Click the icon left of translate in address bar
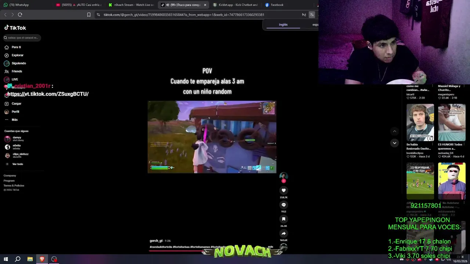Screen dimensions: 470x264 coord(304,15)
